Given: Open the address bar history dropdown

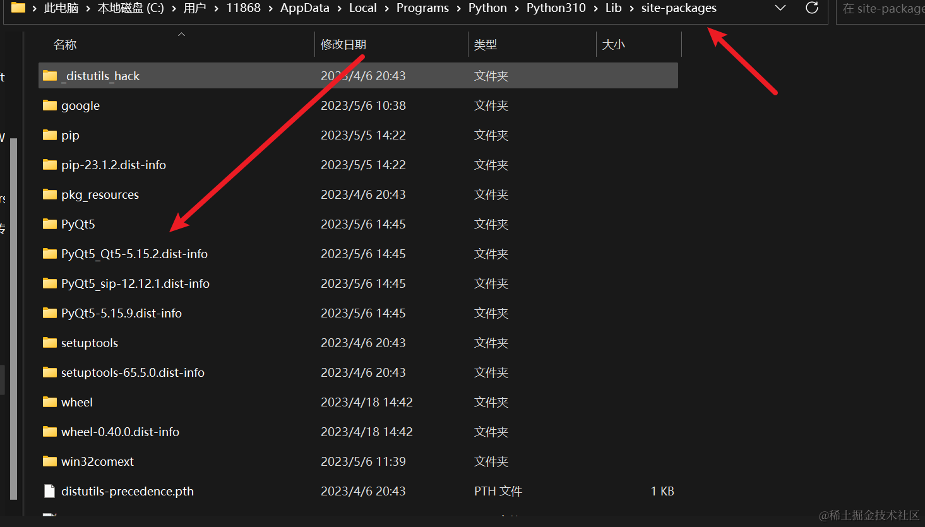Looking at the screenshot, I should [x=780, y=8].
